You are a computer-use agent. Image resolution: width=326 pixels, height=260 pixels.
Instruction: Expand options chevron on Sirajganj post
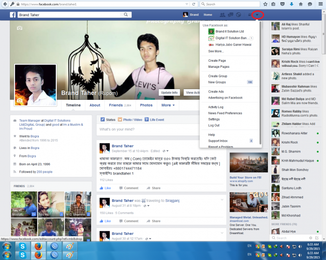click(x=222, y=200)
